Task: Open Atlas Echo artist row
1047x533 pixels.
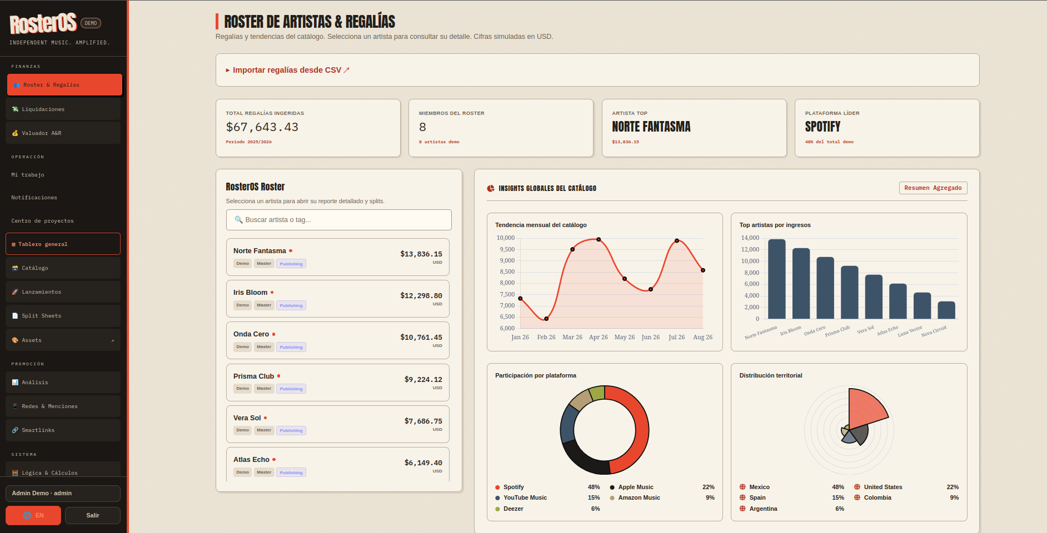Action: (x=338, y=464)
